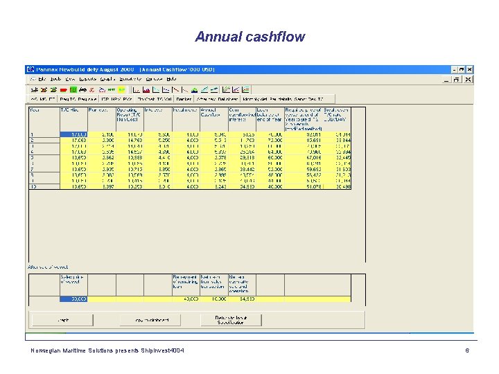Open the green-blue area chart icon
The width and height of the screenshot is (499, 374).
coord(195,90)
